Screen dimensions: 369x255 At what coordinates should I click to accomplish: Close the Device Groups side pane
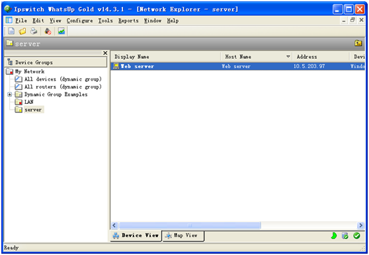point(105,53)
